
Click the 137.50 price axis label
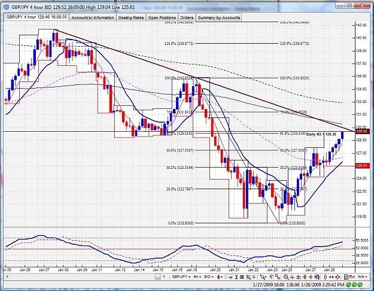click(x=361, y=63)
